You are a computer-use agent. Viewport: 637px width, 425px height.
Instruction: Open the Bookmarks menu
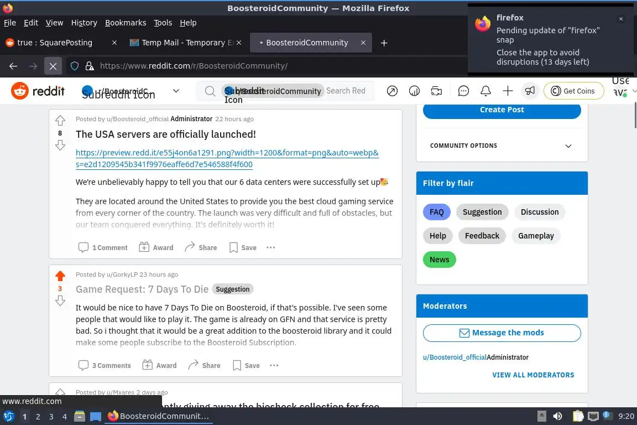point(126,23)
